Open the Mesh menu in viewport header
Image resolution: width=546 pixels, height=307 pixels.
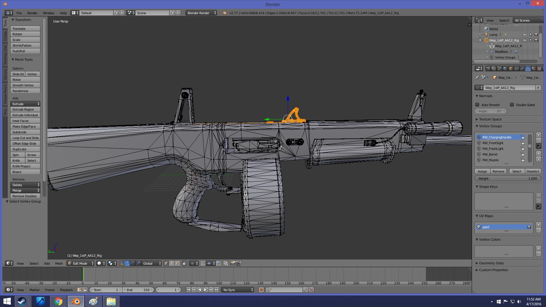pyautogui.click(x=59, y=264)
